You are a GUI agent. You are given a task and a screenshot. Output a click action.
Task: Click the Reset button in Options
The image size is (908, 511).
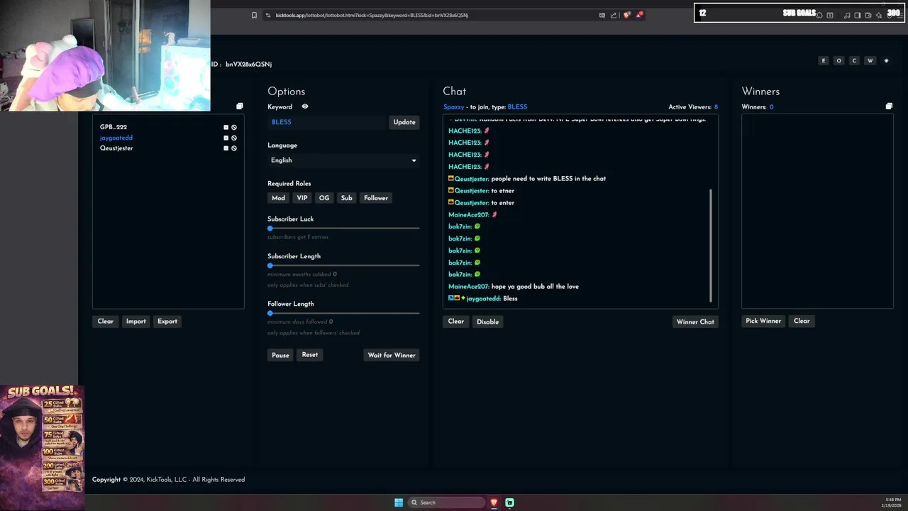[310, 355]
